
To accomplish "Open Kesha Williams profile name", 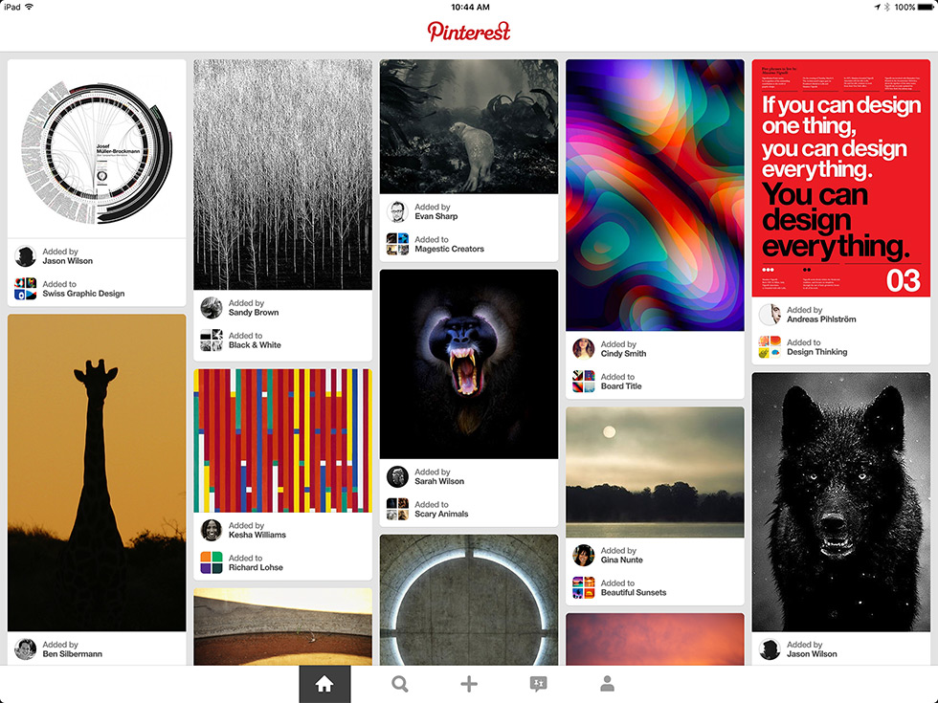I will tap(257, 535).
